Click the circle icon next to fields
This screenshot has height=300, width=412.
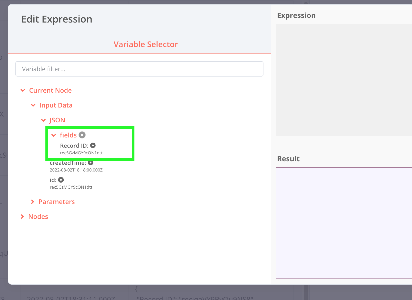[x=82, y=135]
